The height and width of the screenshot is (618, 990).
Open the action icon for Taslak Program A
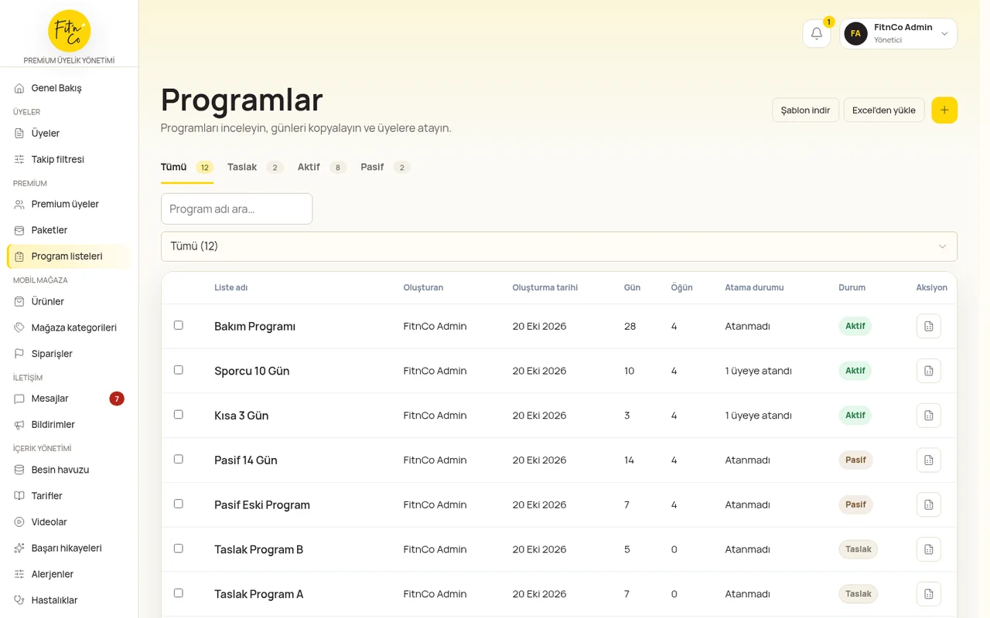(x=929, y=594)
